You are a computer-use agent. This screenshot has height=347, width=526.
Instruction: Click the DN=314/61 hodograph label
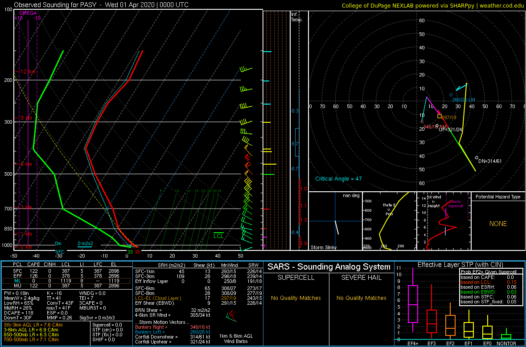click(490, 161)
